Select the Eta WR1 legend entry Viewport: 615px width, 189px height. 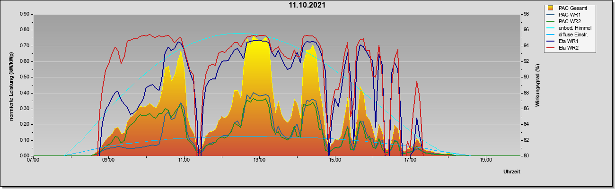click(x=568, y=41)
